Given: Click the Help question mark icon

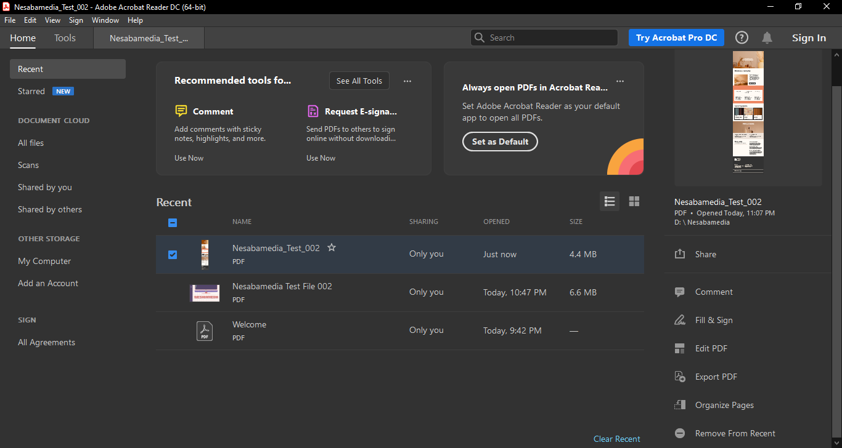Looking at the screenshot, I should click(742, 38).
